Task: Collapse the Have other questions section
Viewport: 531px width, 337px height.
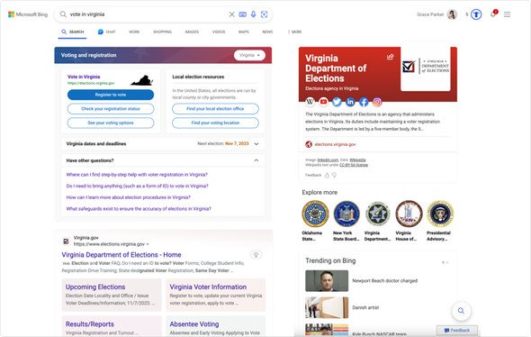Action: pyautogui.click(x=256, y=160)
